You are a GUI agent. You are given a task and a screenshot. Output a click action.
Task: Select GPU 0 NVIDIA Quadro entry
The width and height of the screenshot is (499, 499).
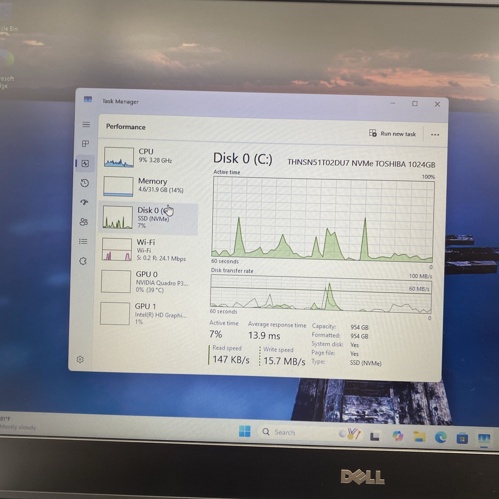click(147, 282)
